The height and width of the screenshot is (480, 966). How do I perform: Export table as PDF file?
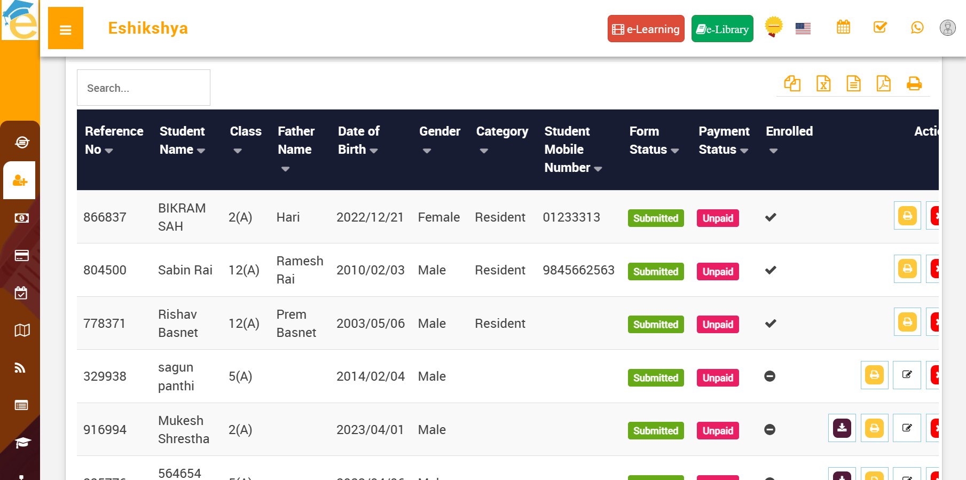pos(883,84)
